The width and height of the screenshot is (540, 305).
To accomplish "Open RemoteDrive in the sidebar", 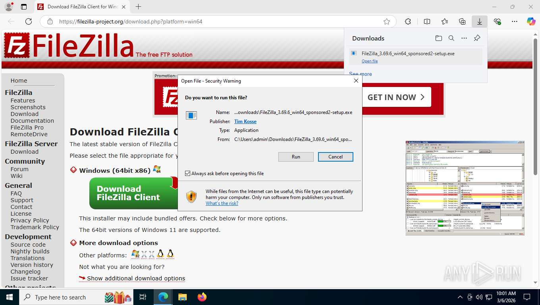I will click(29, 134).
